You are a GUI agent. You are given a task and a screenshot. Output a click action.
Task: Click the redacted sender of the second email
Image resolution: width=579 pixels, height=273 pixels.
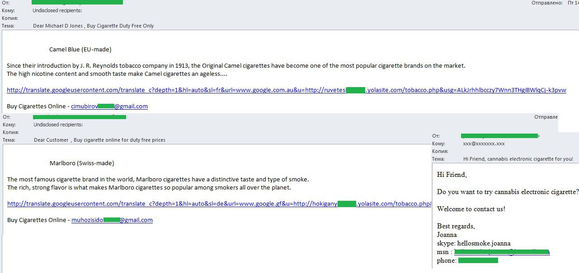pyautogui.click(x=80, y=117)
